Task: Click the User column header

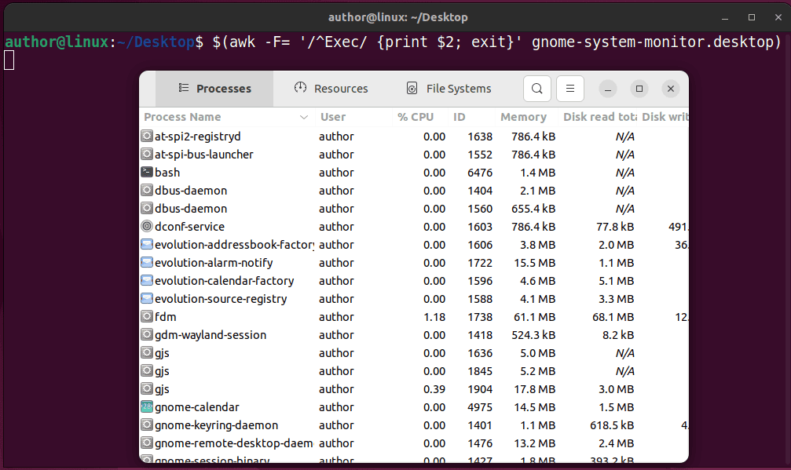Action: (x=332, y=116)
